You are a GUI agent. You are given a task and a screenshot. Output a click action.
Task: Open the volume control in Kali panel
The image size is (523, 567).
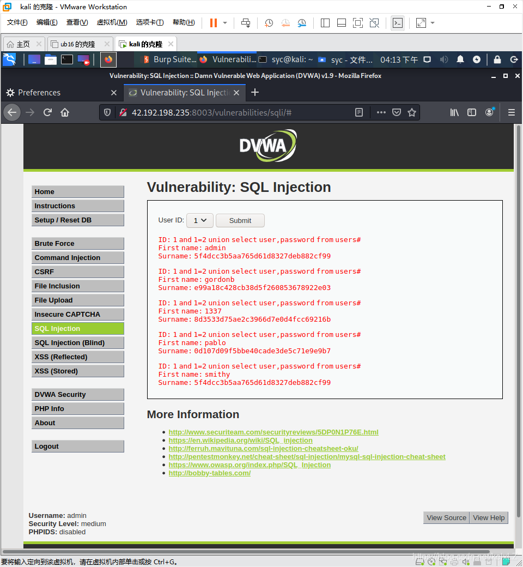[444, 59]
